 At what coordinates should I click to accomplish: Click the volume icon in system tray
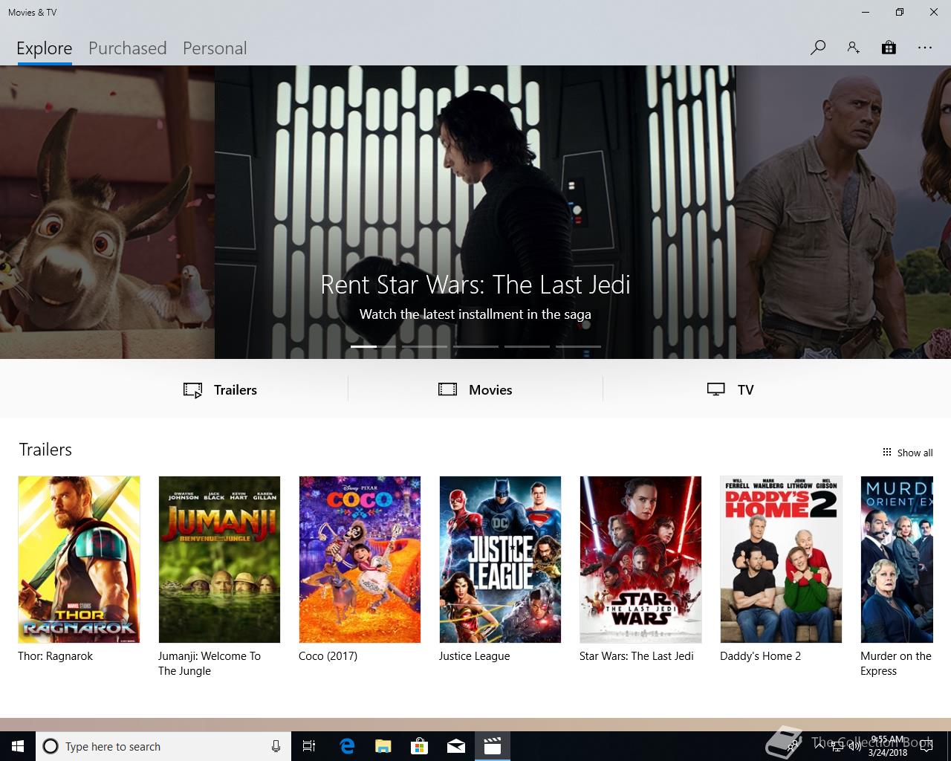[854, 746]
